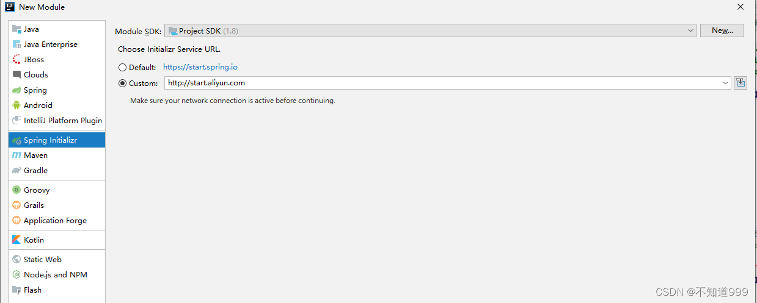
Task: Click the network connection warning text
Action: click(x=233, y=101)
